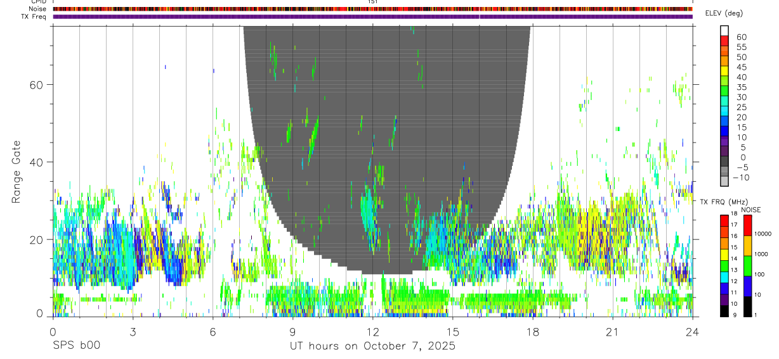Click the '12' tick label on UT hours axis
The width and height of the screenshot is (779, 359).
[x=373, y=331]
